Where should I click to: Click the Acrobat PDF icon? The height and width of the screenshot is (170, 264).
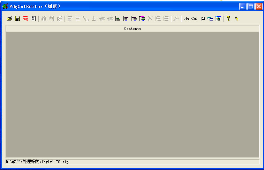pyautogui.click(x=176, y=19)
